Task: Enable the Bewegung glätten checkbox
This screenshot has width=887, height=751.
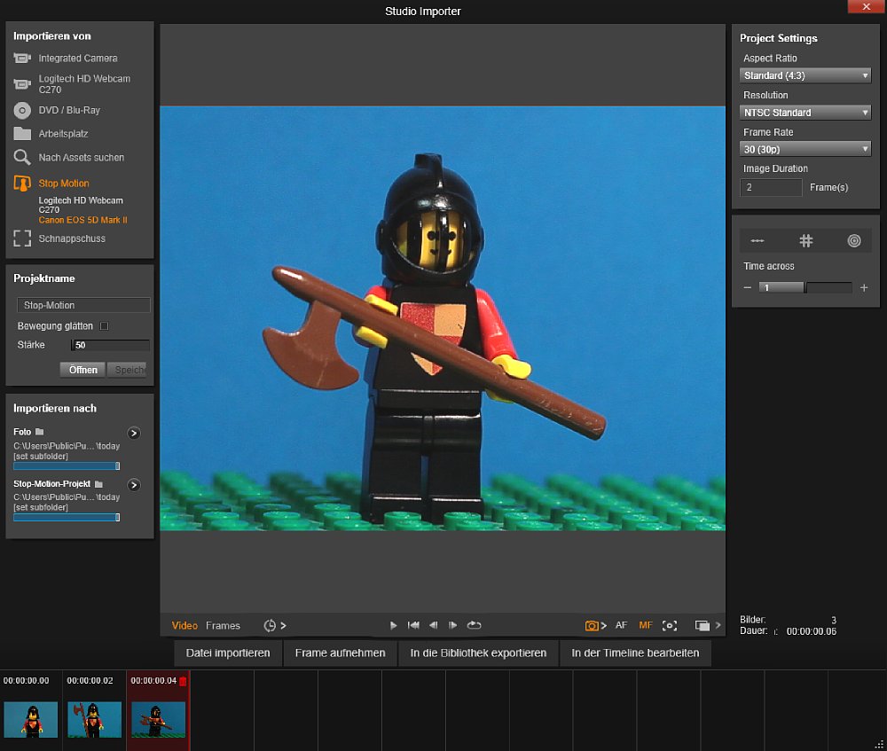Action: point(104,326)
